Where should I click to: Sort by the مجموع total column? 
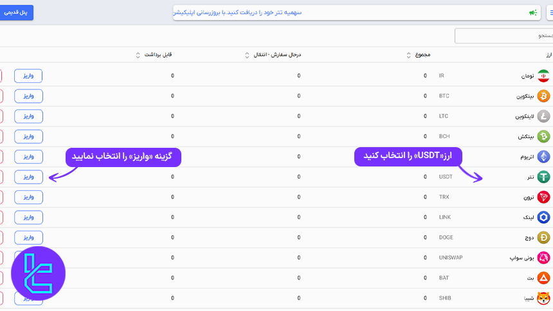408,55
